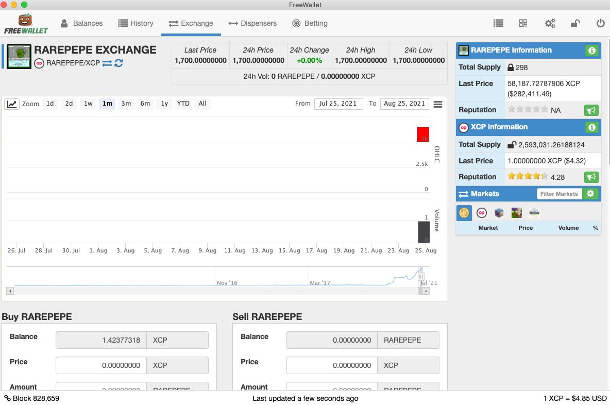Image resolution: width=610 pixels, height=405 pixels.
Task: Open XCP Information details icon
Action: pyautogui.click(x=592, y=127)
